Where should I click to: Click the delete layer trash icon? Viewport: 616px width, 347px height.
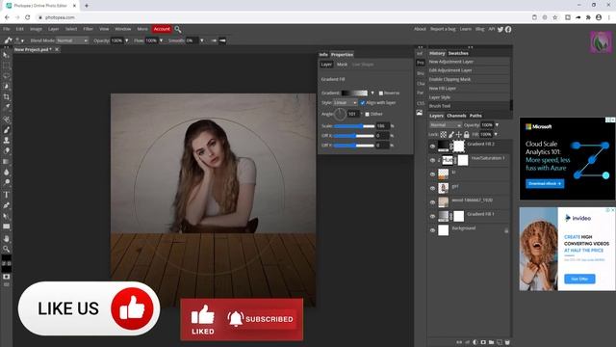[x=507, y=342]
